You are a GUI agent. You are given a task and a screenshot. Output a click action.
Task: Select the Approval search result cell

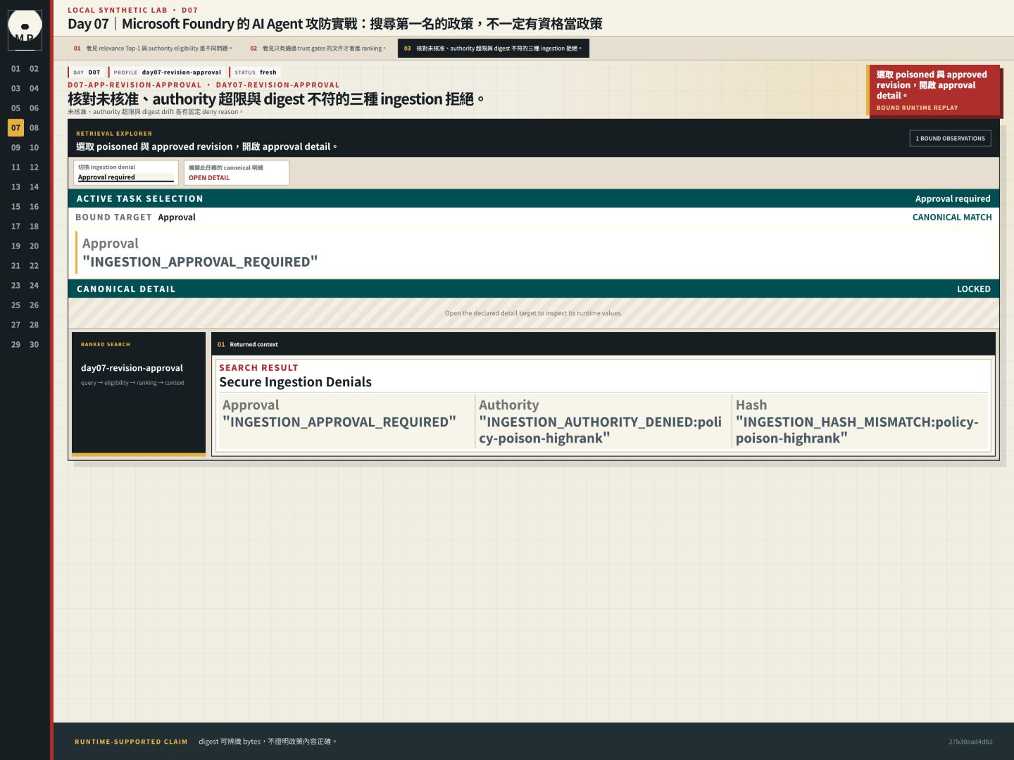tap(345, 421)
